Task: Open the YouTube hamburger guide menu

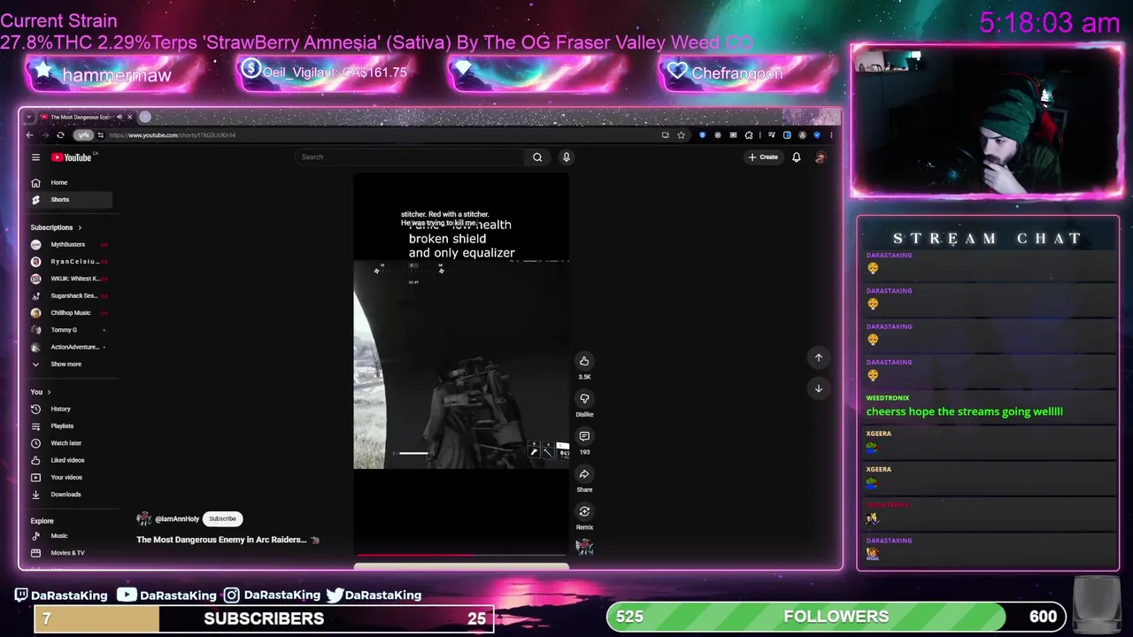Action: tap(35, 157)
